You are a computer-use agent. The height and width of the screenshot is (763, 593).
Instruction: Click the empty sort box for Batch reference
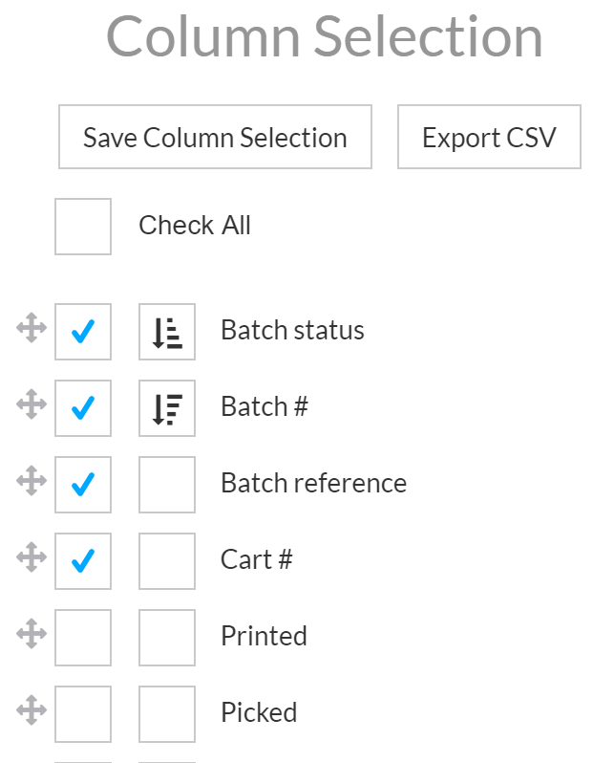[167, 485]
